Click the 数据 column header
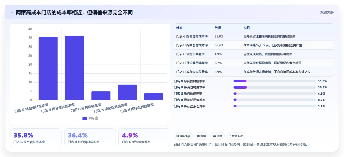The image size is (344, 157). 218,28
